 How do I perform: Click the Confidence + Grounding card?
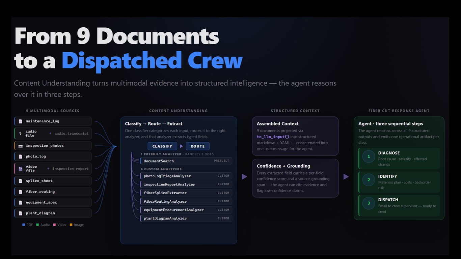coord(295,178)
